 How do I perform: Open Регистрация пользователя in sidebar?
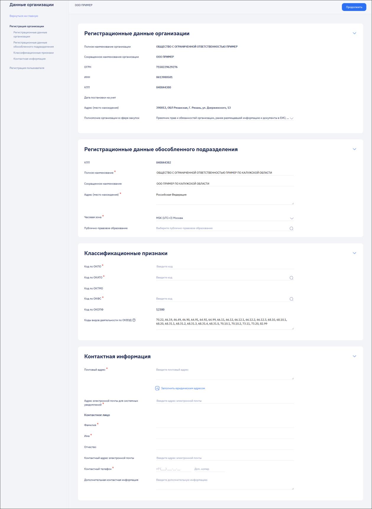coord(27,68)
